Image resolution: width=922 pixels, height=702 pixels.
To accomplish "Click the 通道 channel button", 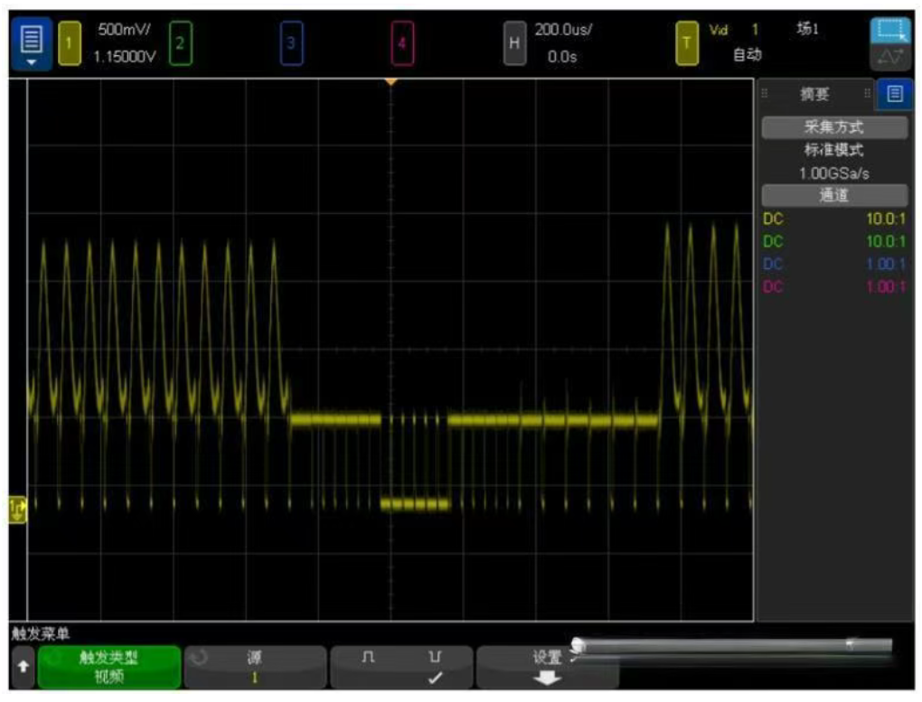I will coord(834,195).
